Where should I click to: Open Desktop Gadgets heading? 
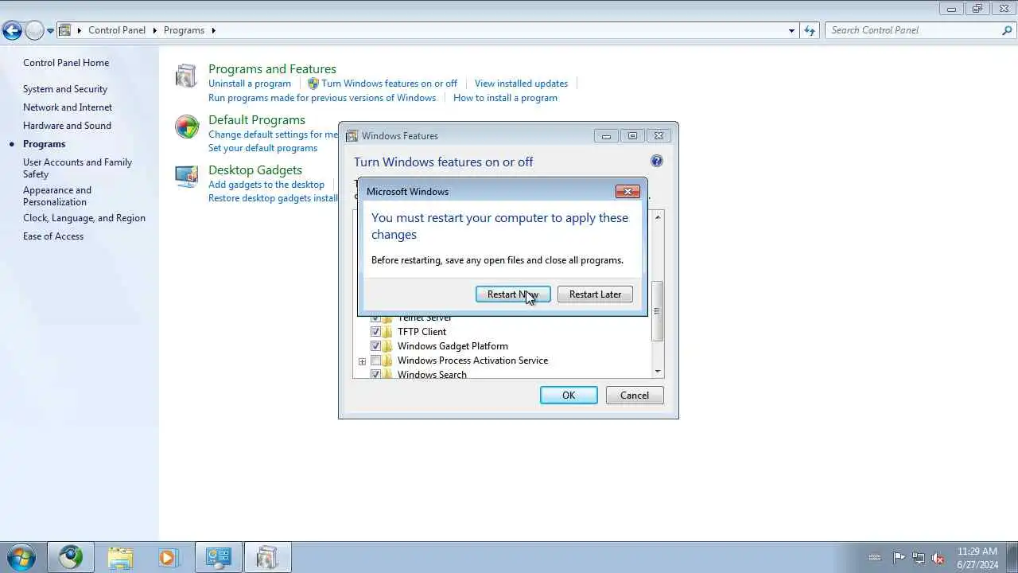tap(255, 170)
